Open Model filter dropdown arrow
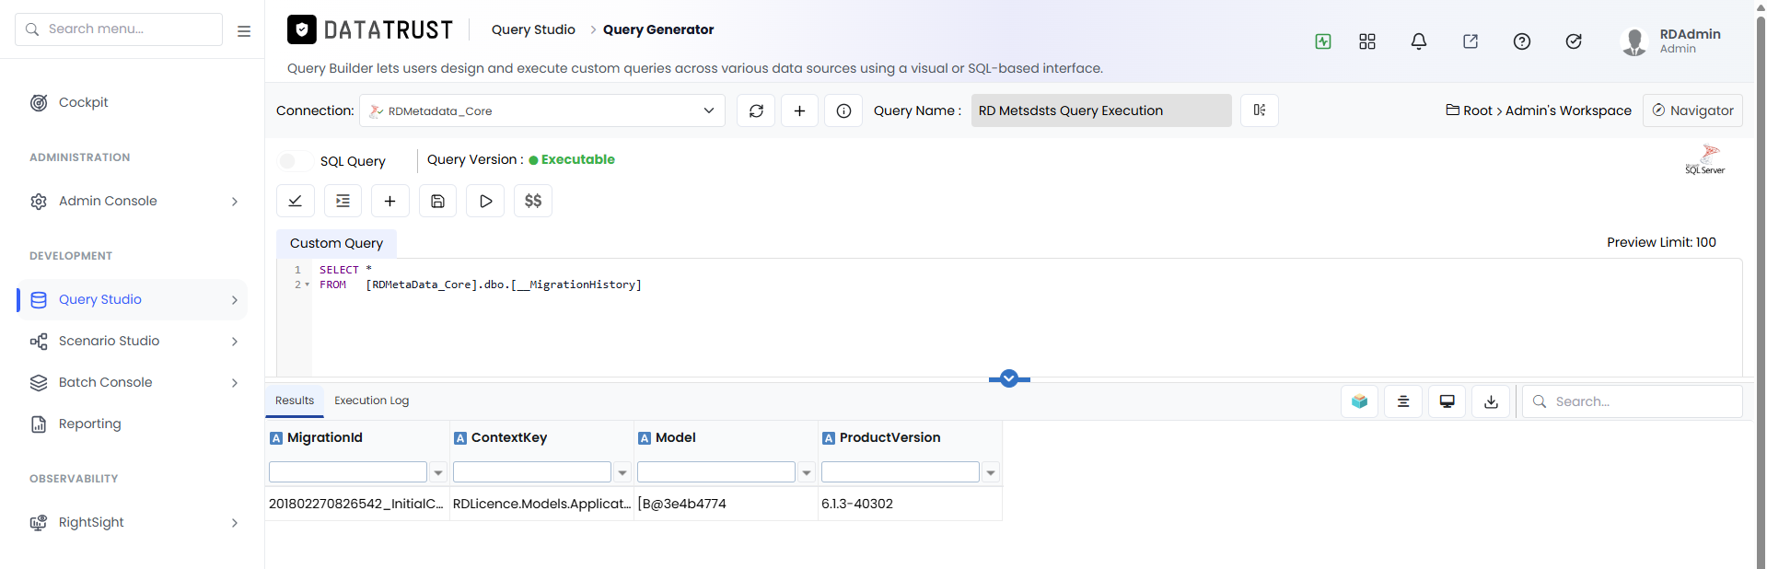The width and height of the screenshot is (1767, 569). (807, 472)
